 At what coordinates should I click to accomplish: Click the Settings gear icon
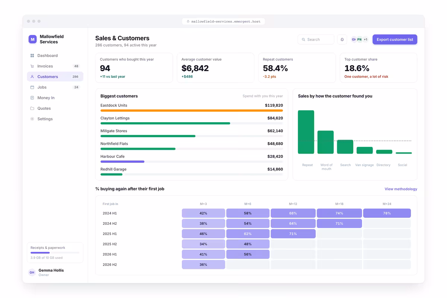[32, 119]
